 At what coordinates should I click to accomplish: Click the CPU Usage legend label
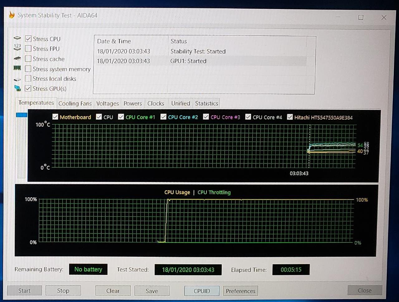(177, 192)
